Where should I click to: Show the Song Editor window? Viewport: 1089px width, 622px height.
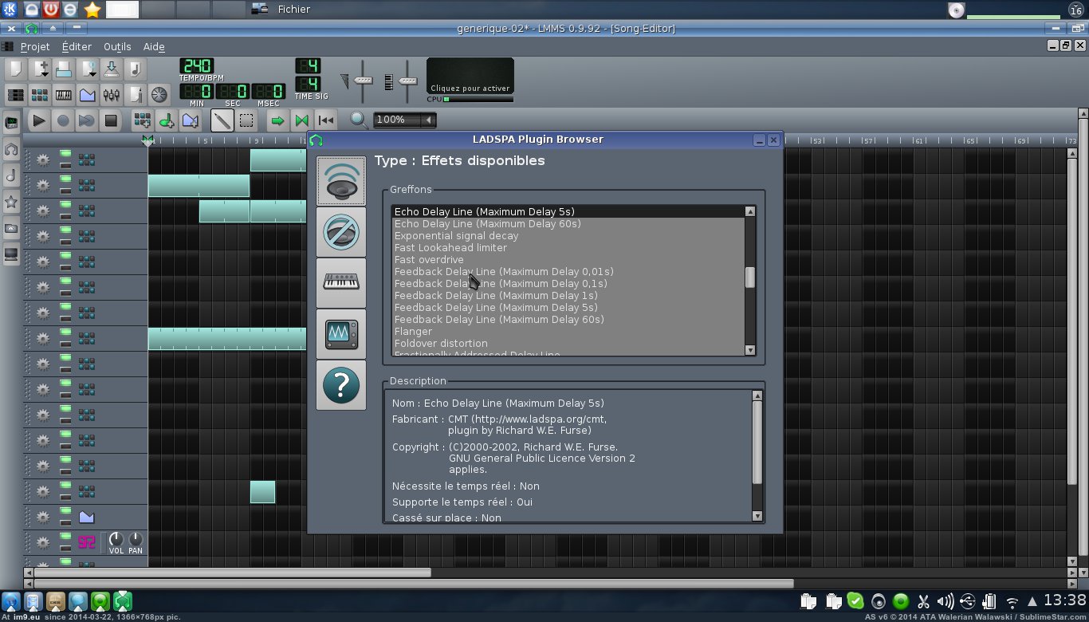(15, 95)
